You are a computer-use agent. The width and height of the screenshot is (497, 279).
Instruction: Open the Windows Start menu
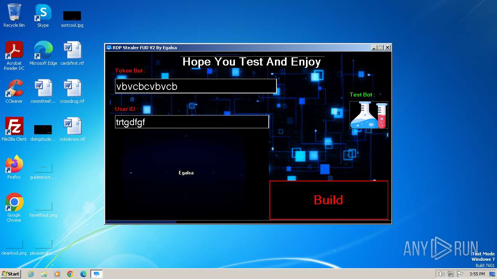(x=11, y=274)
